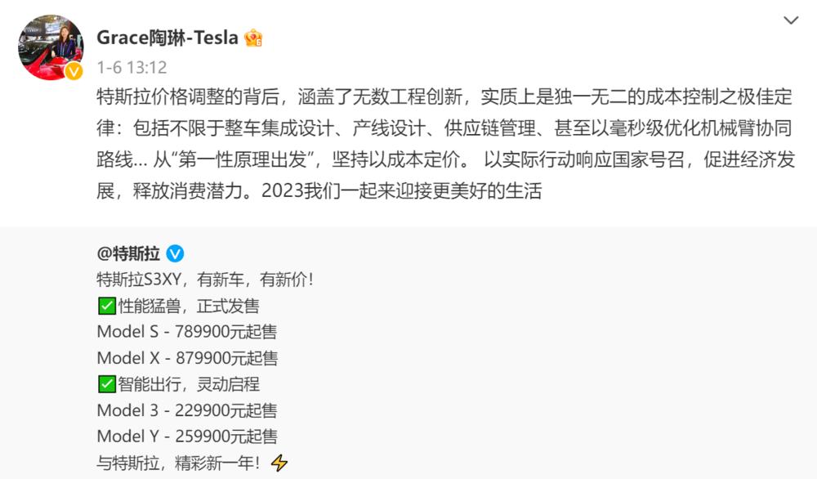Click the Model 3 229900元起售 price line
This screenshot has height=479, width=817.
pyautogui.click(x=186, y=410)
